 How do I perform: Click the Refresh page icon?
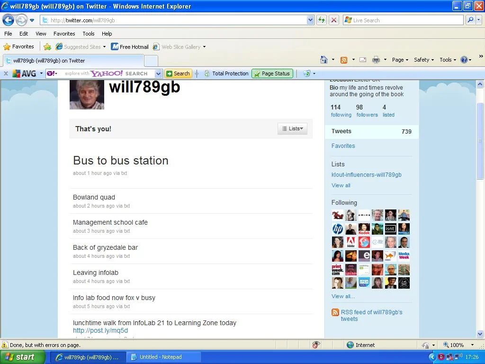[322, 20]
